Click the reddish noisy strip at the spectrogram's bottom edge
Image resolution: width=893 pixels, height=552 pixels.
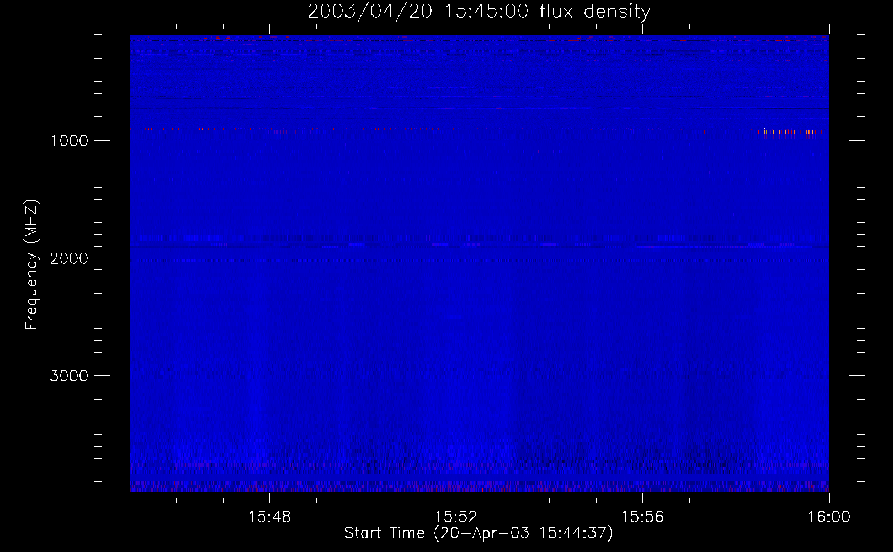click(x=479, y=487)
